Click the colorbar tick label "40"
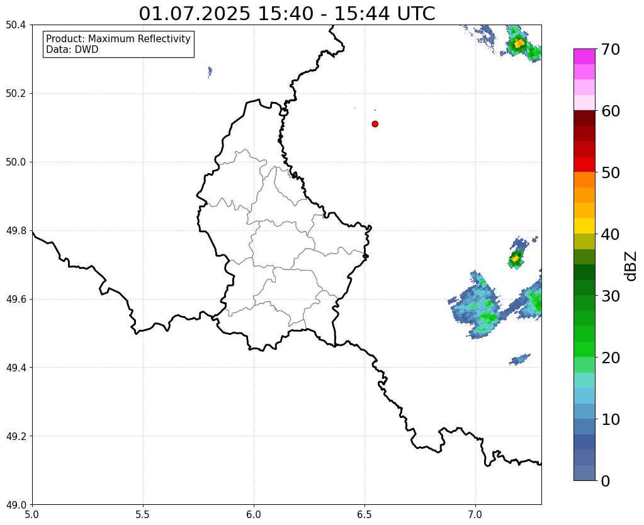Screen dimensions: 644x525 611,234
